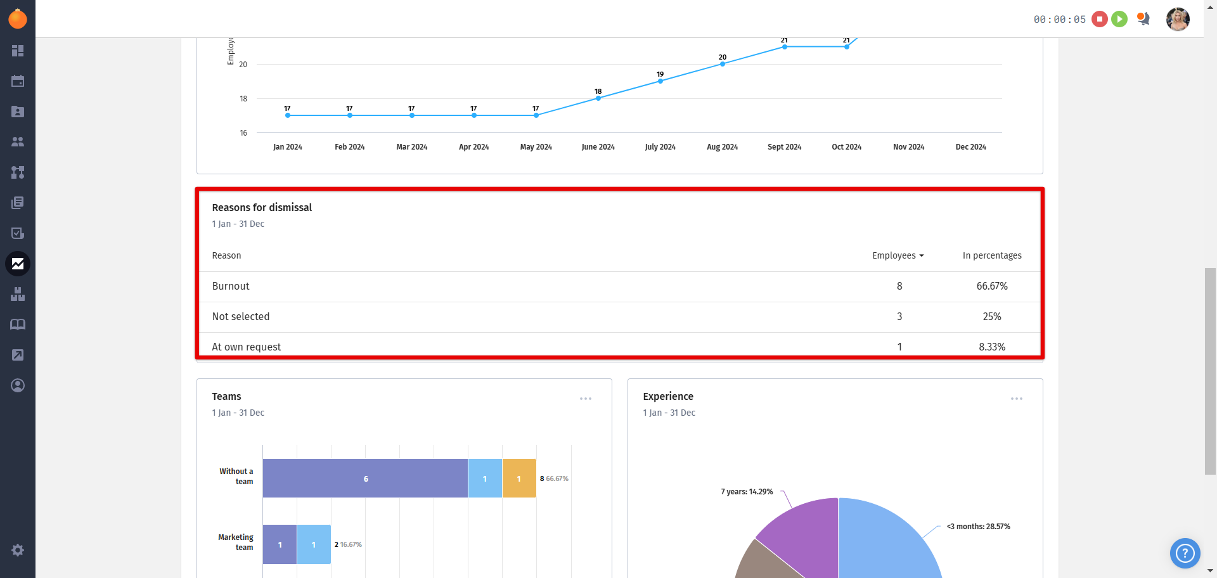Image resolution: width=1217 pixels, height=578 pixels.
Task: Click the Dec 2024 axis label
Action: [970, 147]
